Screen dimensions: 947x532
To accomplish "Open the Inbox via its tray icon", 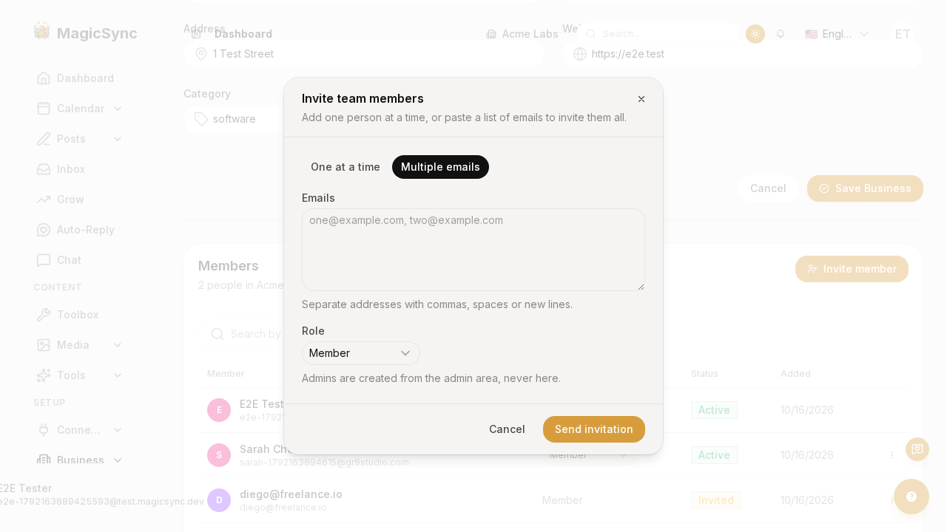I will click(x=44, y=169).
